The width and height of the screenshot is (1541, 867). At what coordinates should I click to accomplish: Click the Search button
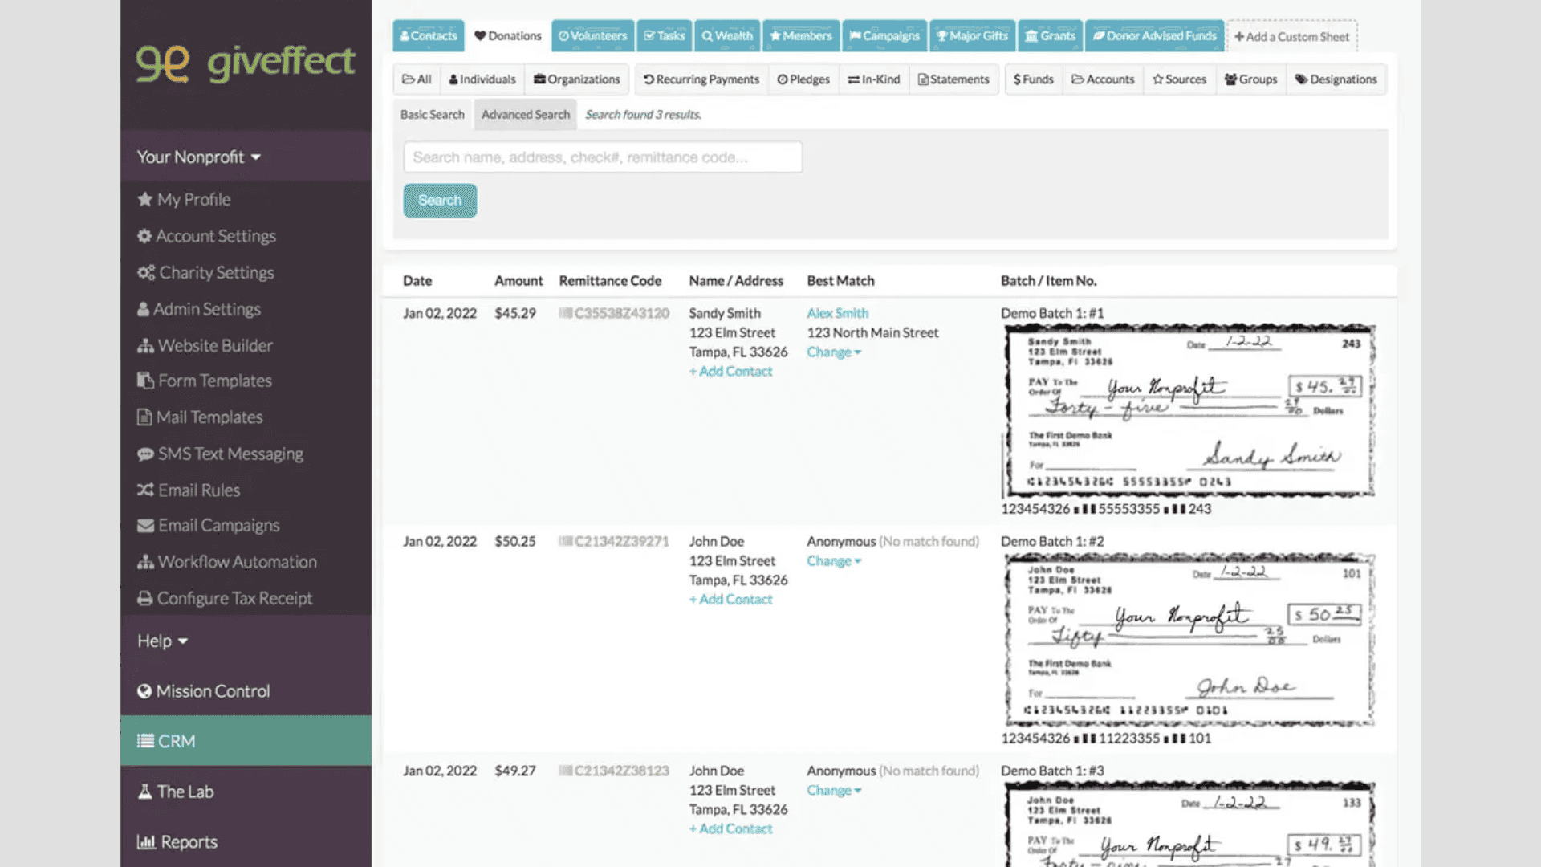coord(440,201)
